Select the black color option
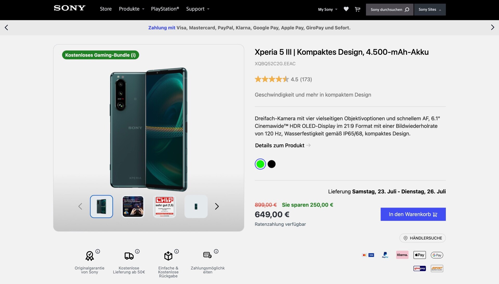Screen dimensions: 499x284 [x=272, y=164]
